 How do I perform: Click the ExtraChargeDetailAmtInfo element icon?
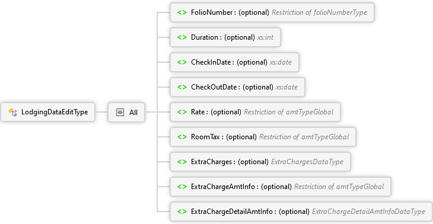click(182, 212)
